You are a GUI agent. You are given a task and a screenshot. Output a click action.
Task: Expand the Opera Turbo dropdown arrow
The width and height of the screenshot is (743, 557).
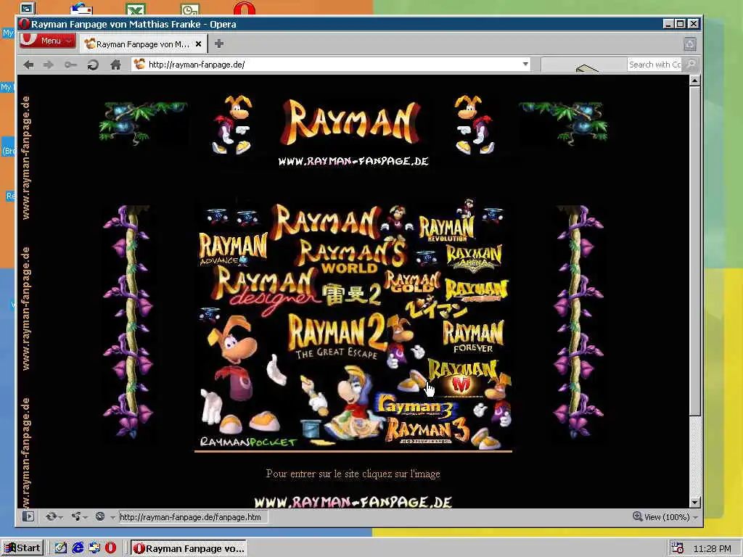112,516
